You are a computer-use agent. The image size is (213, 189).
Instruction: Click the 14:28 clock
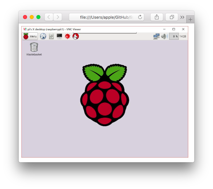[x=183, y=36]
